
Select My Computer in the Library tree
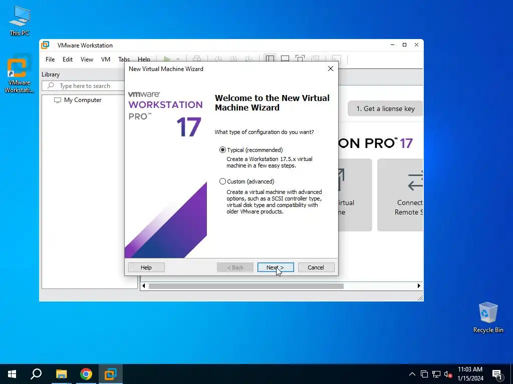tap(83, 100)
